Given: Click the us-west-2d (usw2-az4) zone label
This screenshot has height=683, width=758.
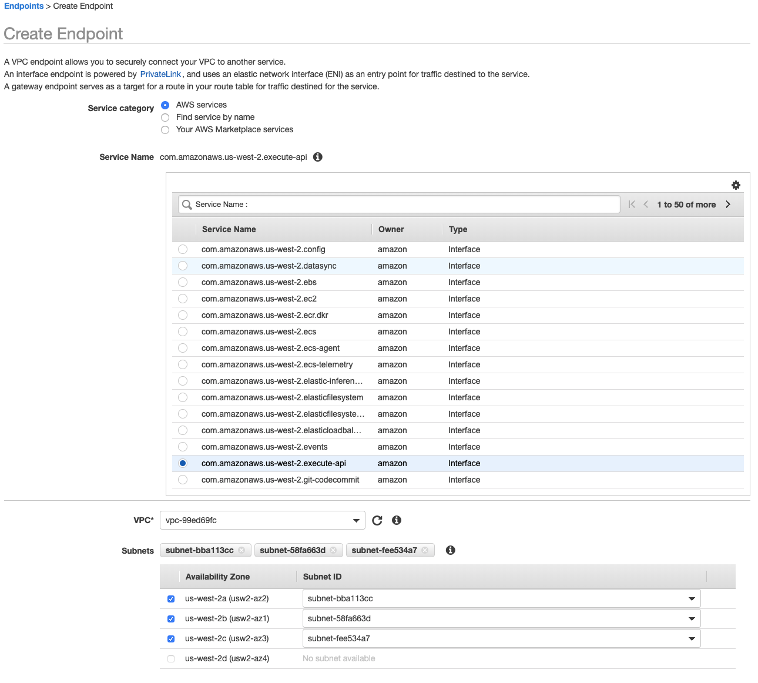Looking at the screenshot, I should pyautogui.click(x=227, y=658).
